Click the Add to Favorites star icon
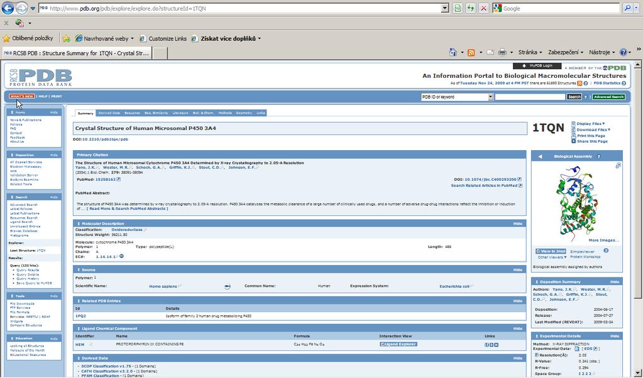This screenshot has height=378, width=643. pos(66,38)
